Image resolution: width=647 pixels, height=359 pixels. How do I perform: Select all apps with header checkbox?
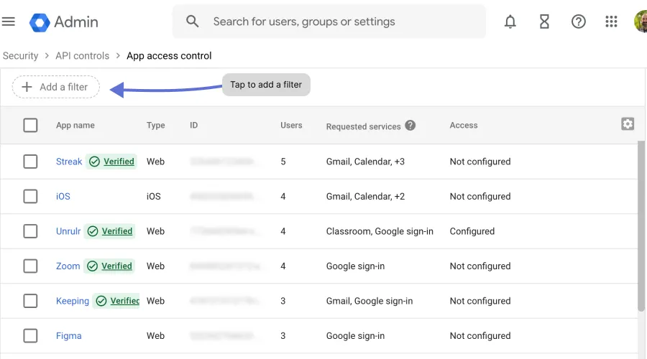[x=30, y=126]
